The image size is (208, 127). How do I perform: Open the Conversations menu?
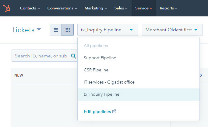[62, 8]
